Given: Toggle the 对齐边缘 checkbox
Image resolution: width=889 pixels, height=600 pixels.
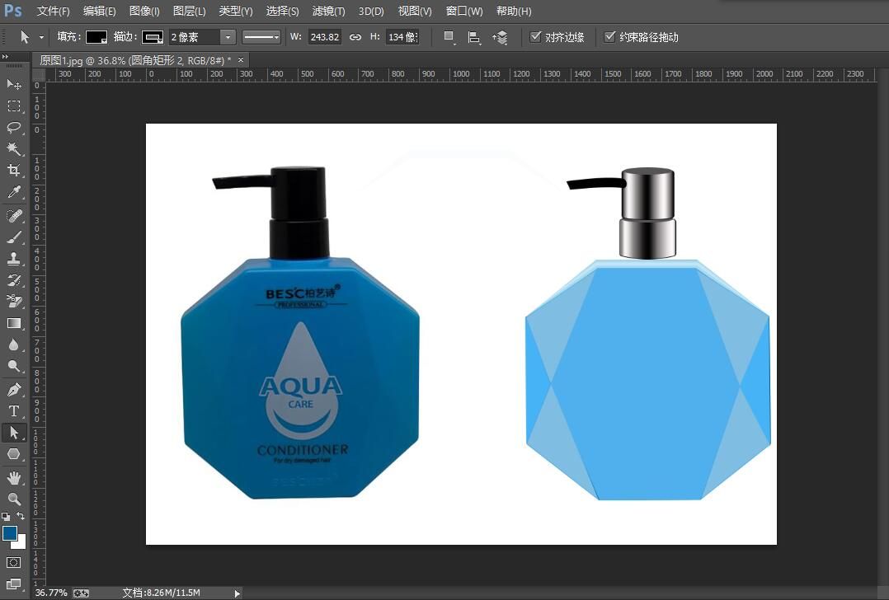Looking at the screenshot, I should pyautogui.click(x=536, y=37).
